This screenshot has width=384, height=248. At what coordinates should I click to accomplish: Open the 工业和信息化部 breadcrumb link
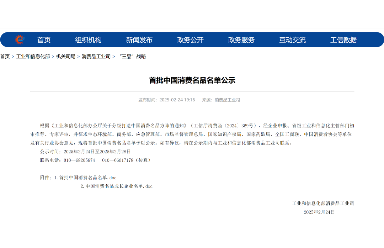33,57
